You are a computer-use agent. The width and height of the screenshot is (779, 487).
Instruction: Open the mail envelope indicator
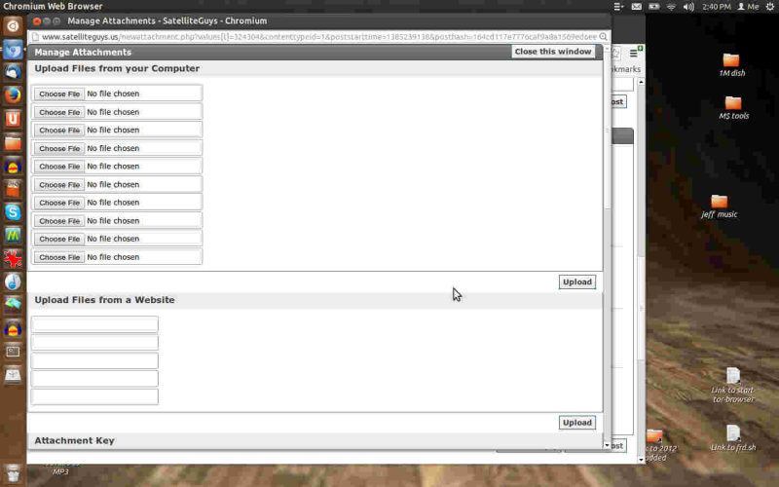pos(637,7)
